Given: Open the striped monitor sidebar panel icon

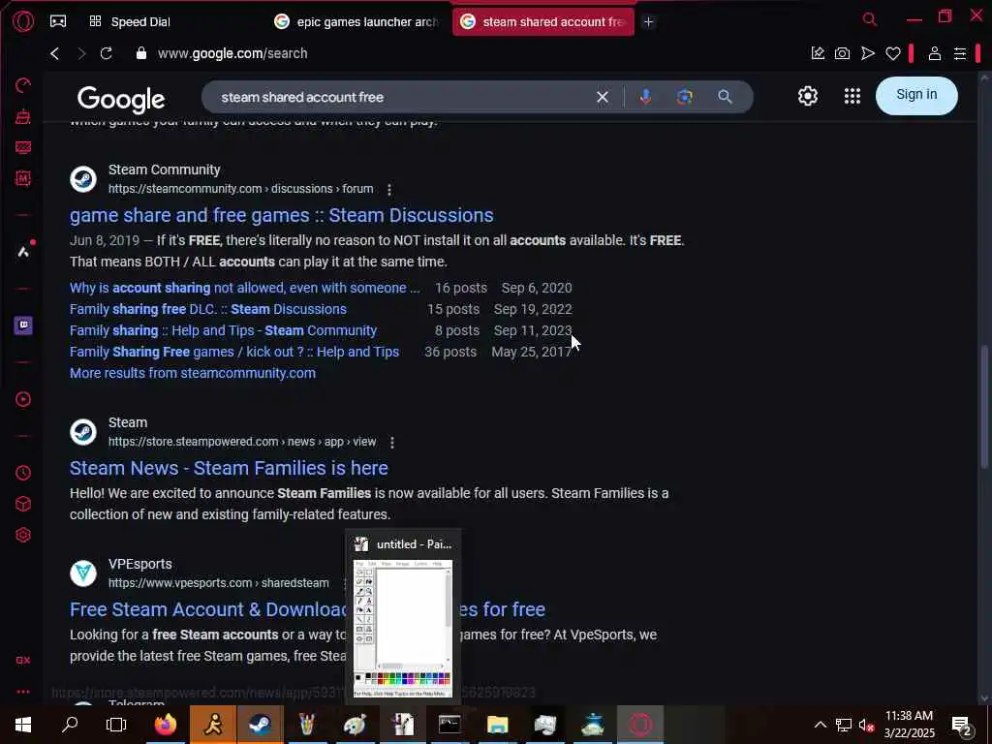Looking at the screenshot, I should click(23, 147).
